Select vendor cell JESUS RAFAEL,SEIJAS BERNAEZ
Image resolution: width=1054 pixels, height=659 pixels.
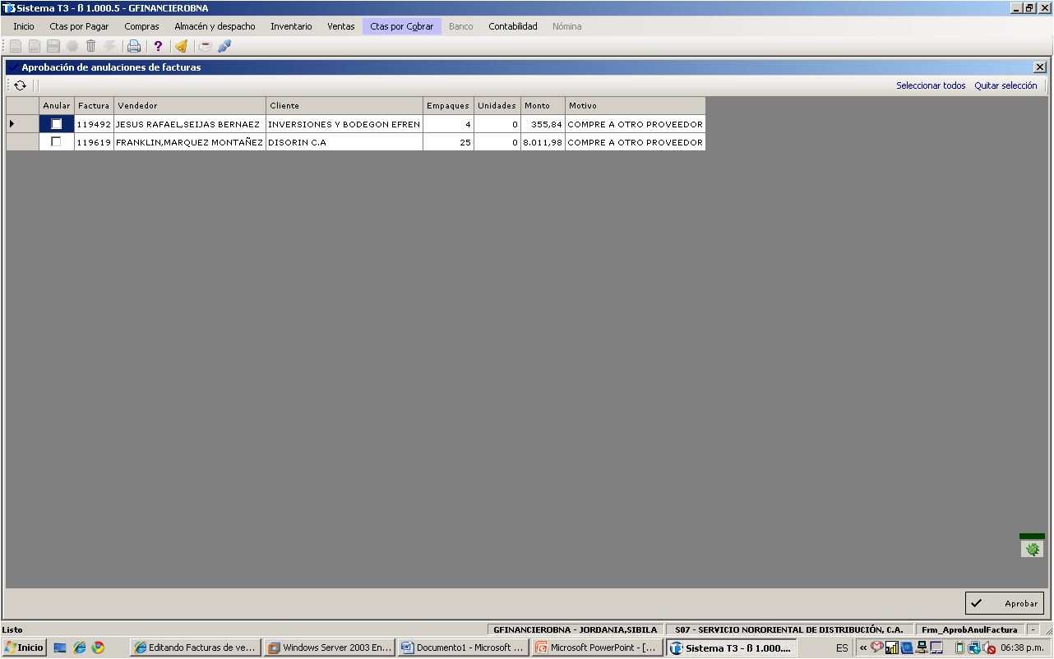pyautogui.click(x=190, y=124)
